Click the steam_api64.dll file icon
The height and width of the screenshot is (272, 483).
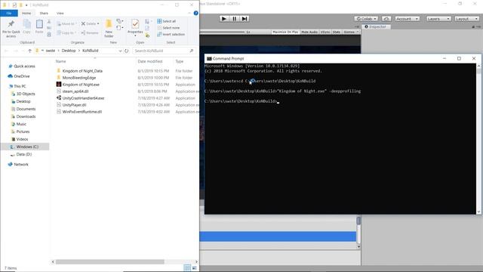(59, 91)
